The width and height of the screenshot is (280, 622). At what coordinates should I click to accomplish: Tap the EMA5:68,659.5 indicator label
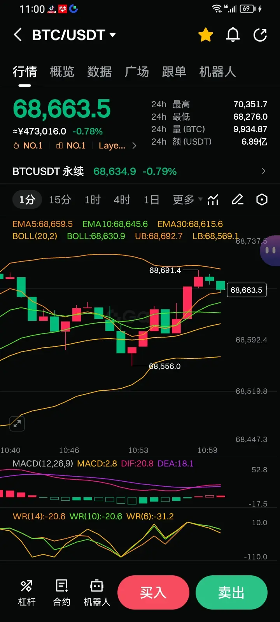pos(42,224)
